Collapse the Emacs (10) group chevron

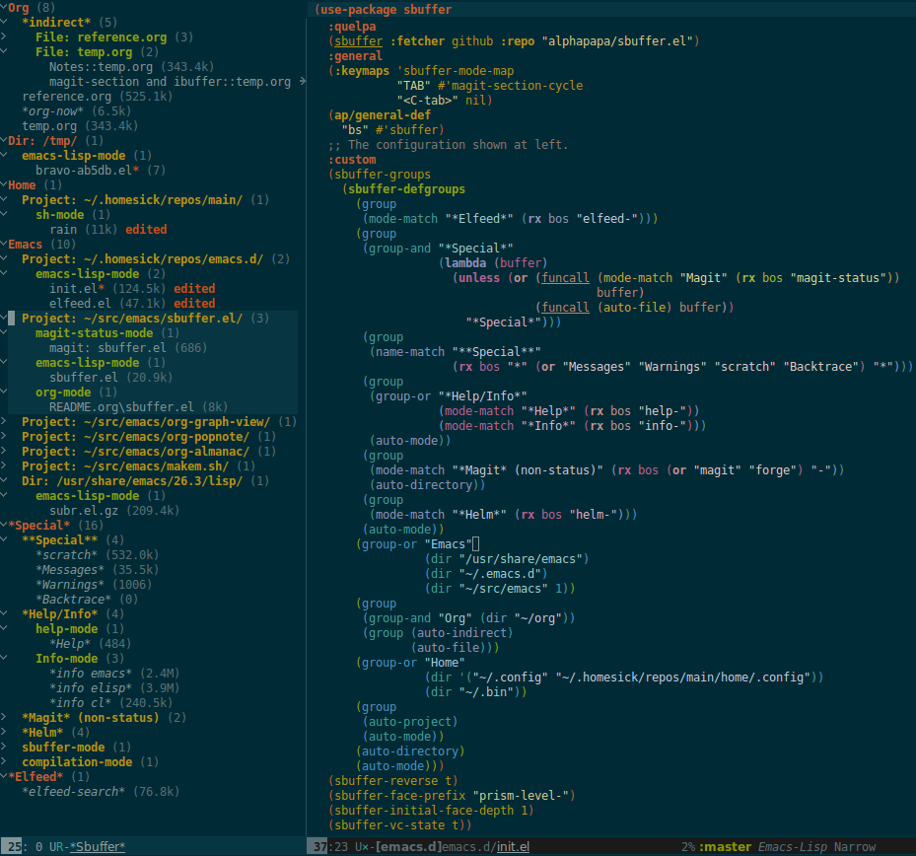point(4,244)
